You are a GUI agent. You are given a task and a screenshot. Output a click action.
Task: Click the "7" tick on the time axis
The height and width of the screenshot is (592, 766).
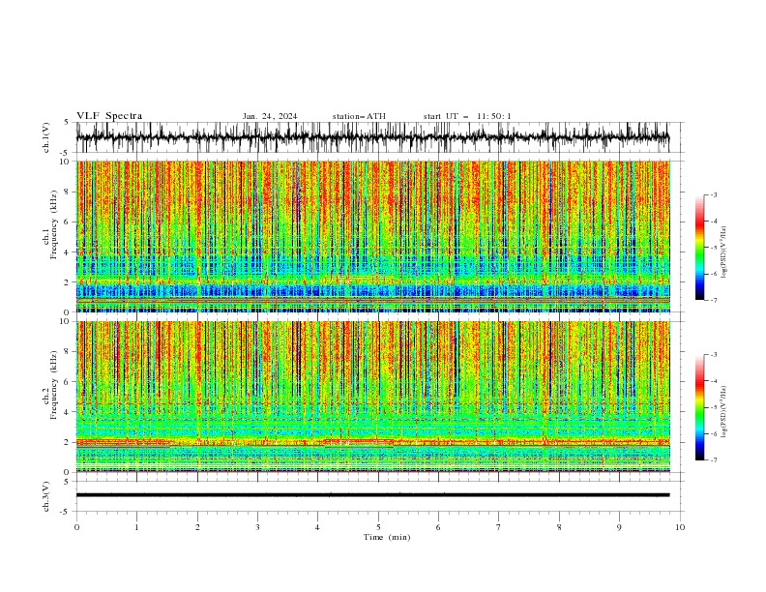point(499,527)
